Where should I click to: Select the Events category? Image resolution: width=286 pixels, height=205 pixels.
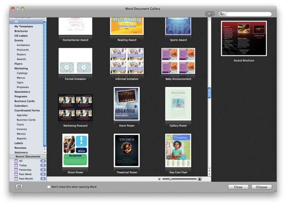point(19,41)
